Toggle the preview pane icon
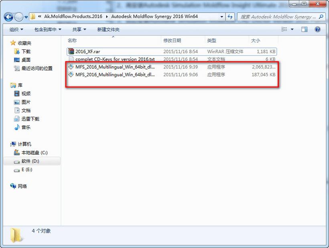This screenshot has height=248, width=329. [x=304, y=29]
